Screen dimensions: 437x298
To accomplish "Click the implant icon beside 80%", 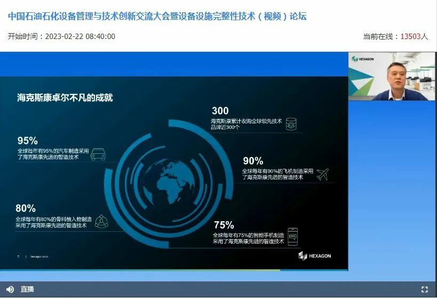I will pos(101,222).
